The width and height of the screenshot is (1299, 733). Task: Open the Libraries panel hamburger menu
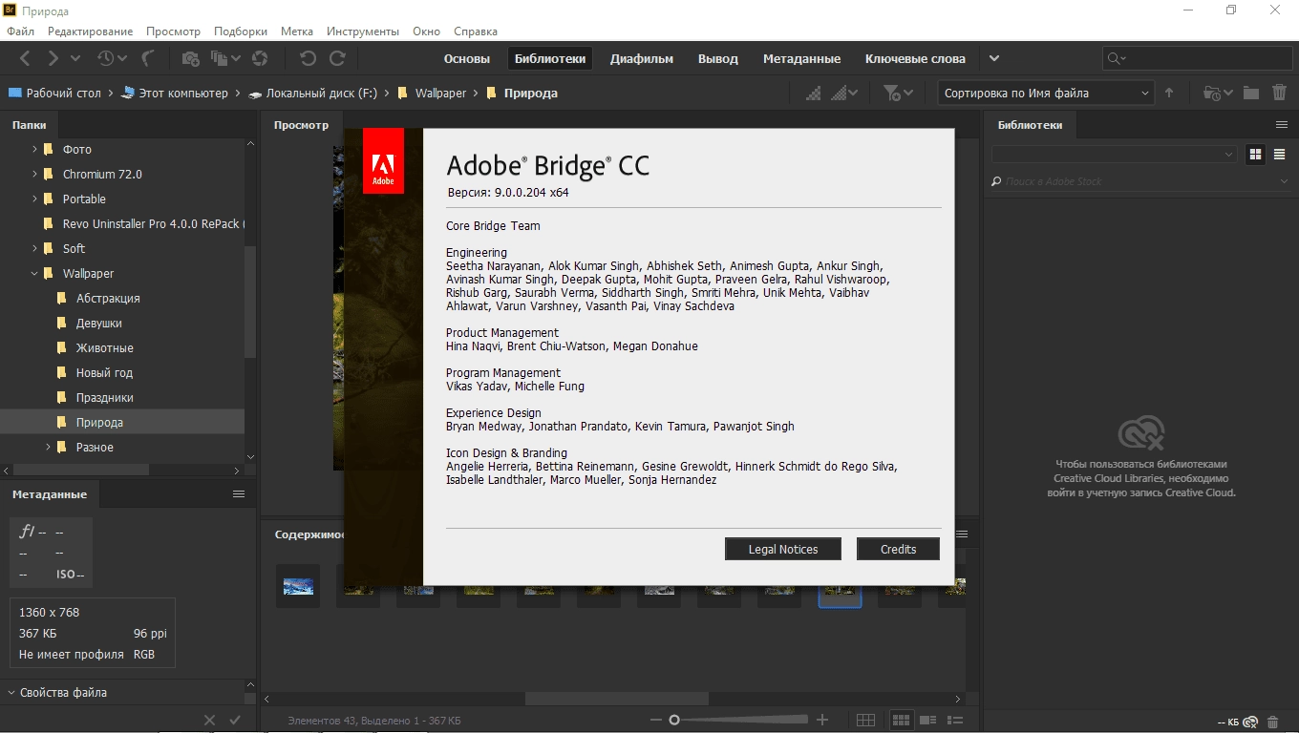pos(1282,124)
